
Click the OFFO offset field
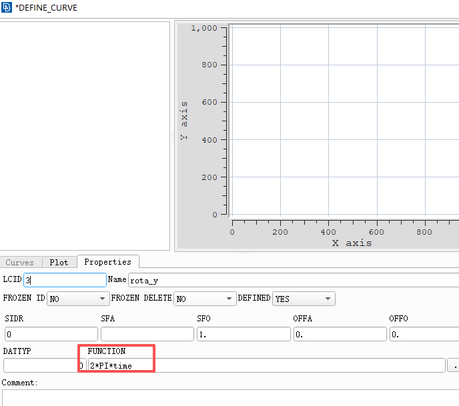coord(424,334)
